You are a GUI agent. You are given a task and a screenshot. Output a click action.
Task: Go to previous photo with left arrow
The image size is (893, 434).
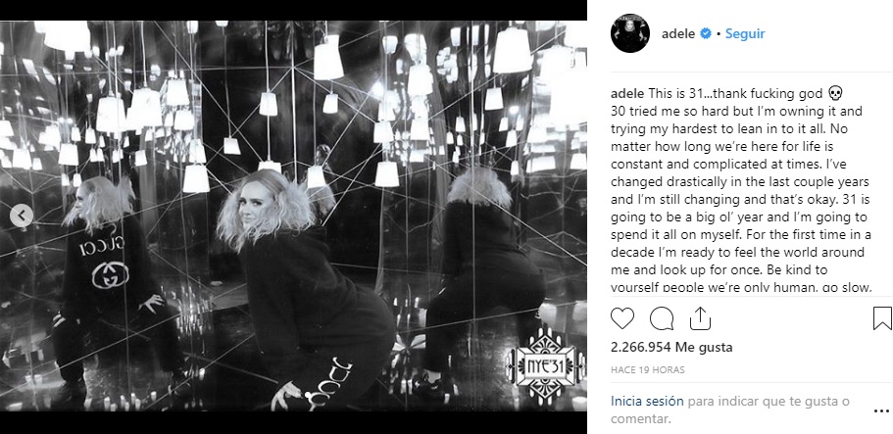[22, 216]
